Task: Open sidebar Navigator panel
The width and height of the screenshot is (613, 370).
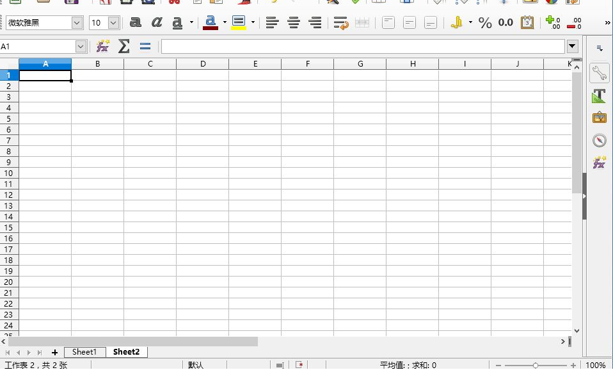Action: pos(600,140)
